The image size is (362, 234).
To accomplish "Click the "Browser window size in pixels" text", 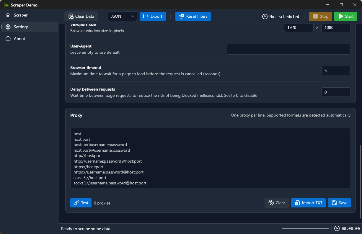I will pos(97,31).
